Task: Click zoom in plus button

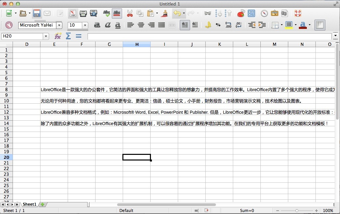Action: (x=316, y=211)
